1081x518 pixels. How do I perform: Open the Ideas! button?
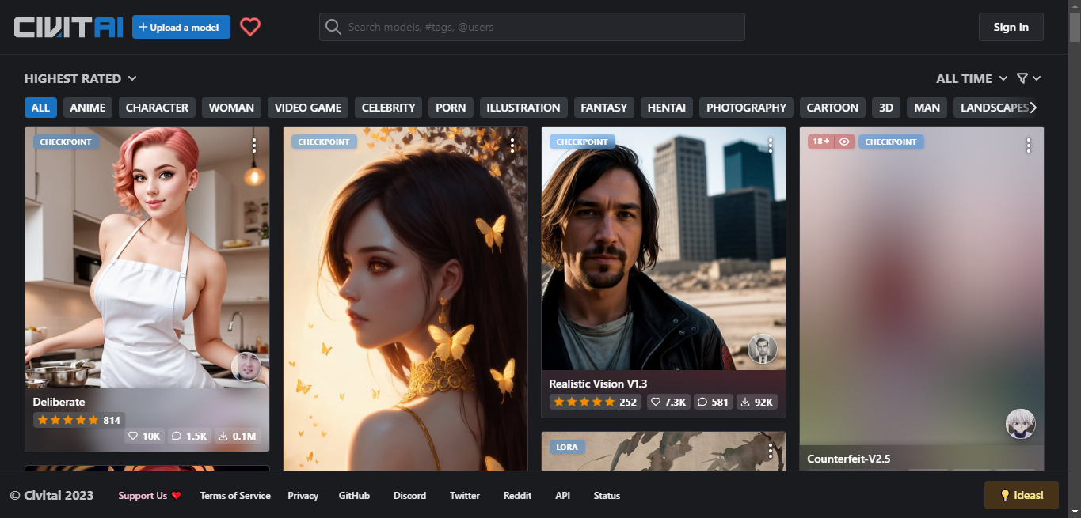1022,495
